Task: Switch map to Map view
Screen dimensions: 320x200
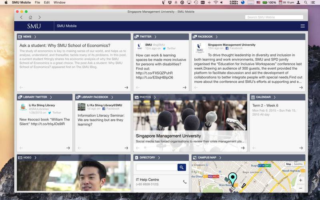Action: pyautogui.click(x=288, y=164)
